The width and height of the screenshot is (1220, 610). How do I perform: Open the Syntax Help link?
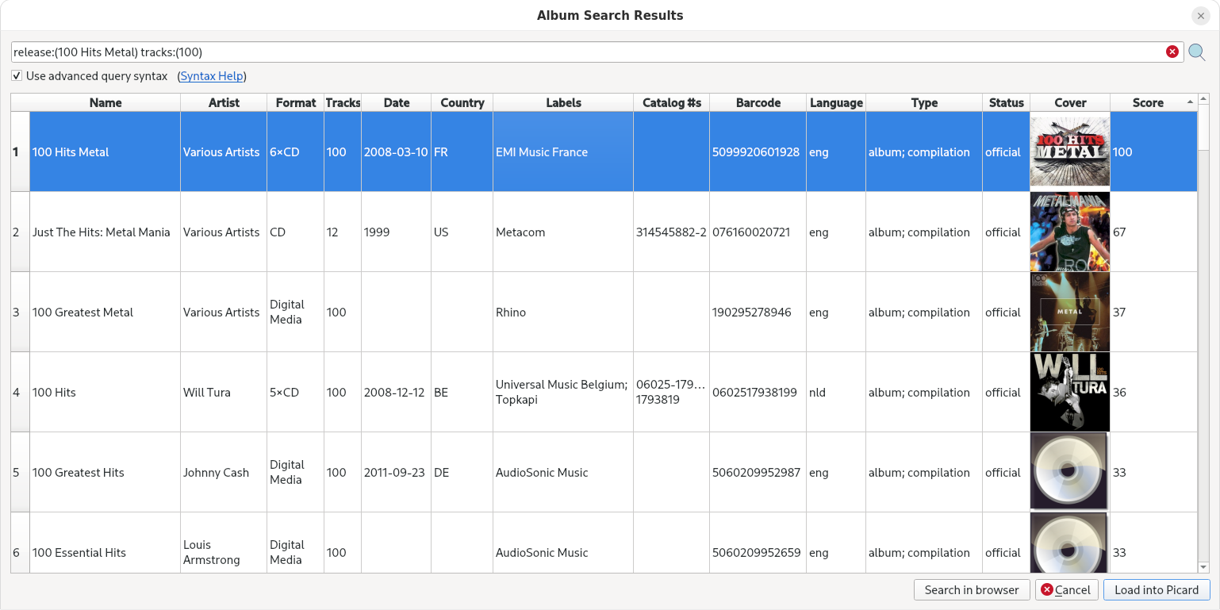[x=211, y=76]
